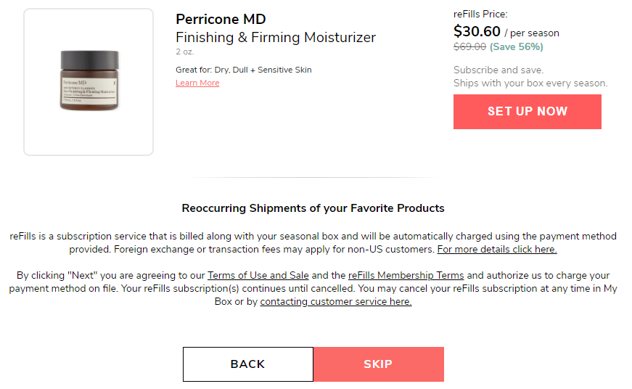The width and height of the screenshot is (632, 389).
Task: Click the Perricone MD moisturizer jar image
Action: 89,81
